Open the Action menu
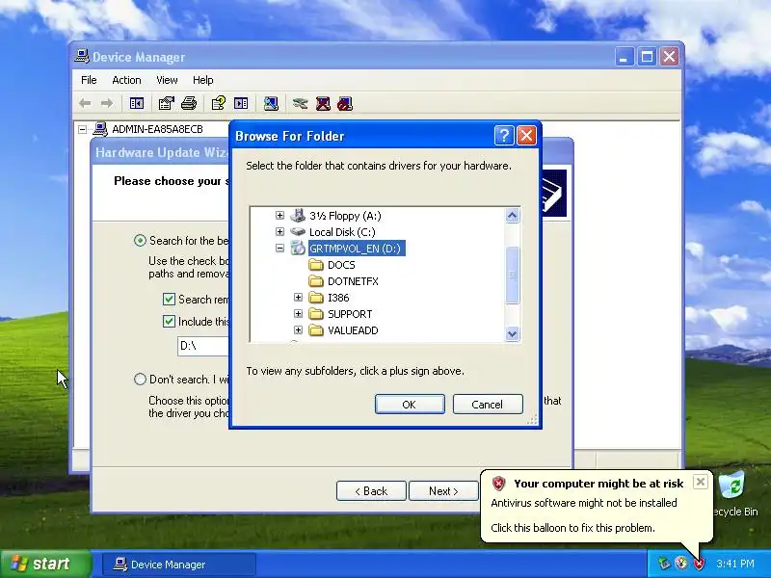The height and width of the screenshot is (578, 771). click(126, 80)
